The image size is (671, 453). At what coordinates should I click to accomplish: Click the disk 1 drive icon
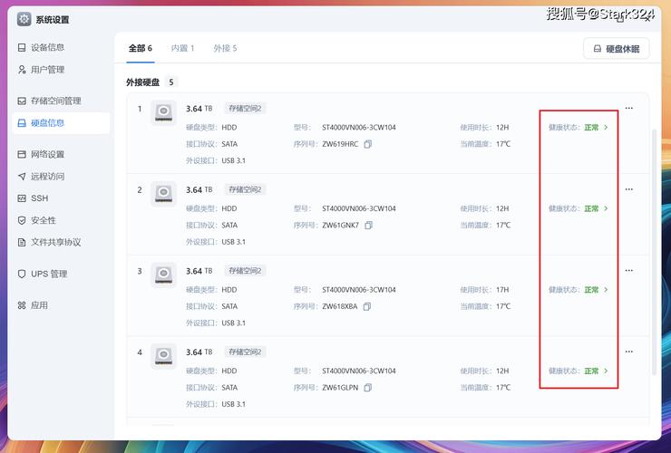[163, 112]
